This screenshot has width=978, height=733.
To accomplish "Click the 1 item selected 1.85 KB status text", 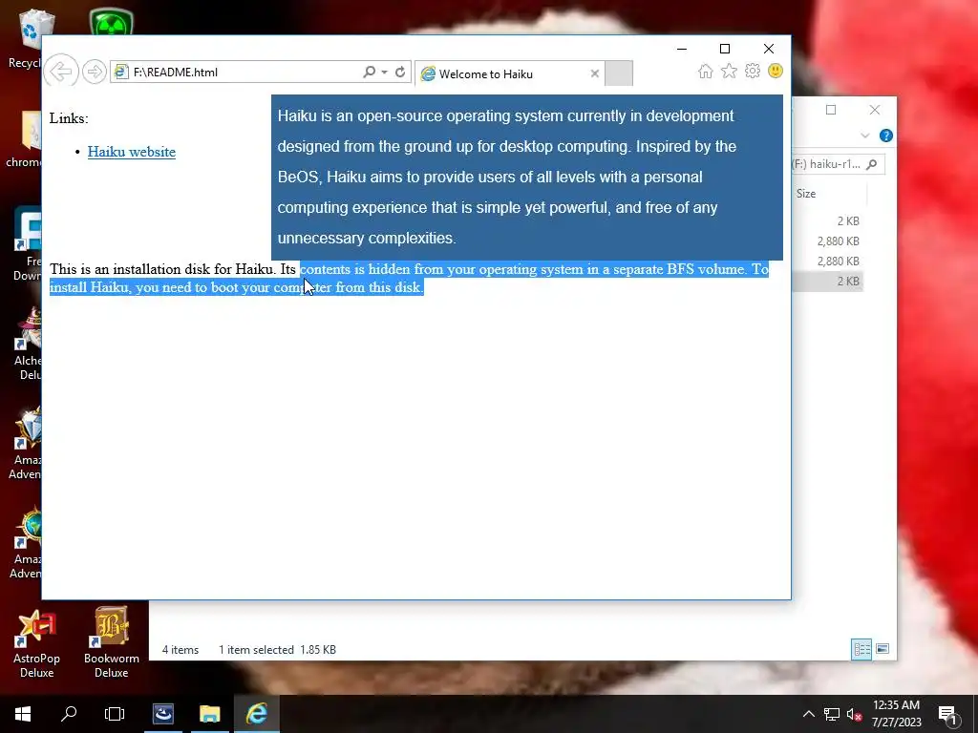I will click(x=277, y=649).
